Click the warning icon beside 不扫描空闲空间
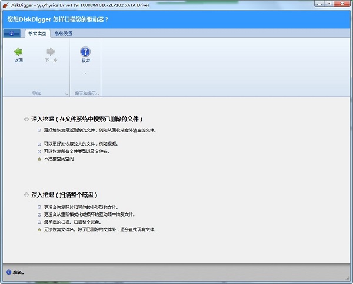Screen dimensions: 353x284 point(39,159)
